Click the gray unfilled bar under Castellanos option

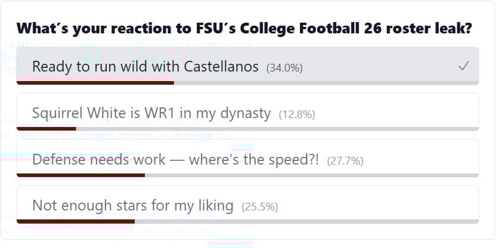point(326,82)
